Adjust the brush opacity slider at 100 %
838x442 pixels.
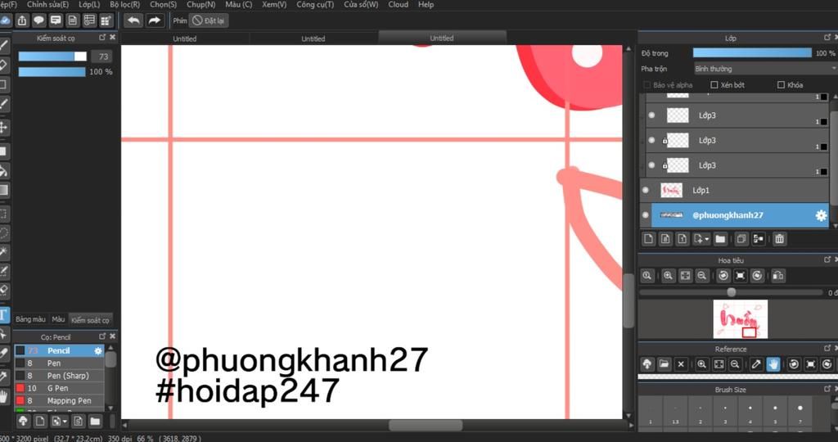pos(52,71)
